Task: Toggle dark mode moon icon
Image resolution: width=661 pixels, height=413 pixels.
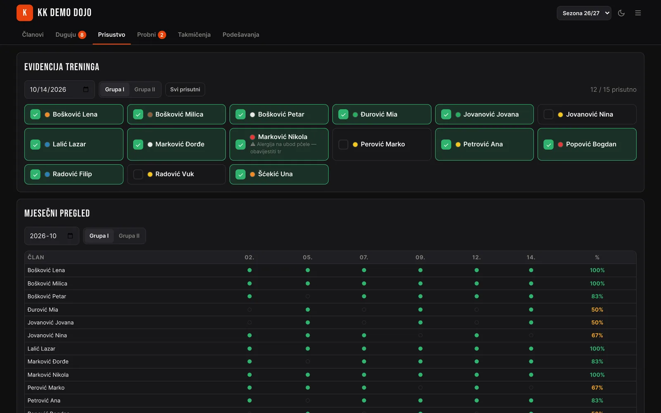Action: click(621, 13)
